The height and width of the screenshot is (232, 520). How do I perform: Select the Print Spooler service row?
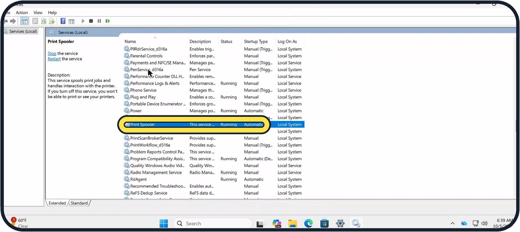[214, 125]
